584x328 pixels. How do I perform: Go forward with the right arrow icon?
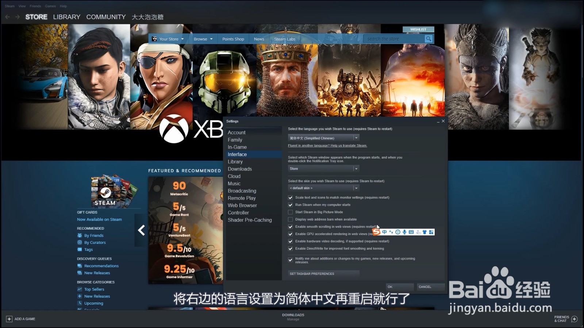17,17
